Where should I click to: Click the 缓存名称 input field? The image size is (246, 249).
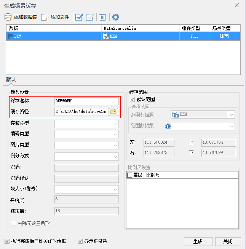tap(86, 101)
